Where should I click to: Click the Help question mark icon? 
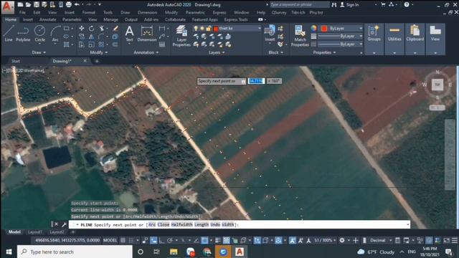tap(407, 5)
